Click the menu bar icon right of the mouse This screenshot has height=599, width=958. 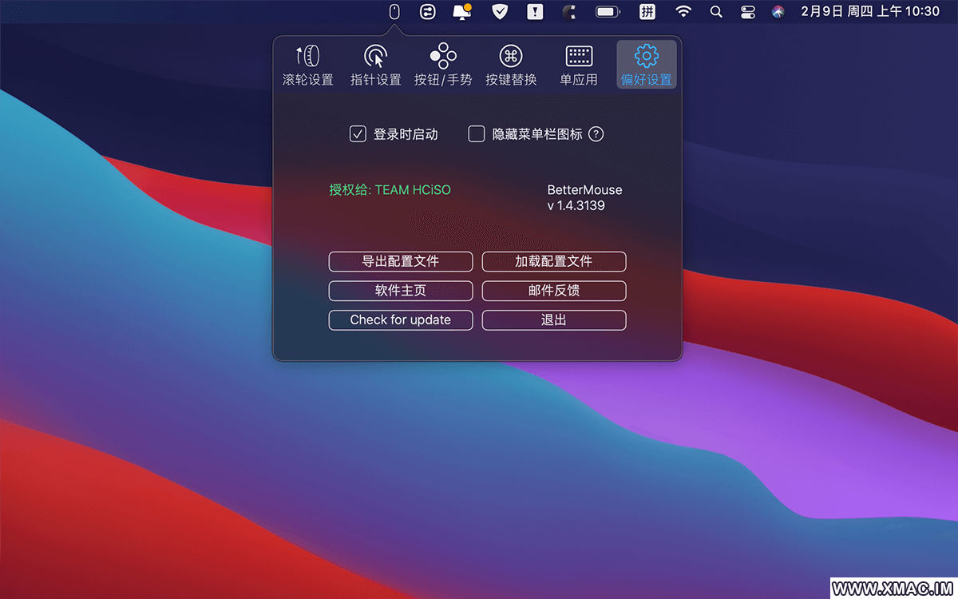tap(427, 11)
